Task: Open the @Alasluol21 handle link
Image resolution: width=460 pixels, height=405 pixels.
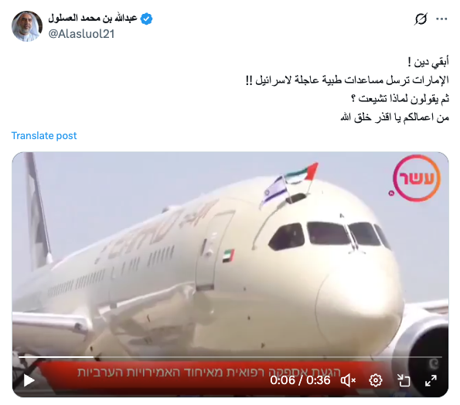Action: coord(81,34)
